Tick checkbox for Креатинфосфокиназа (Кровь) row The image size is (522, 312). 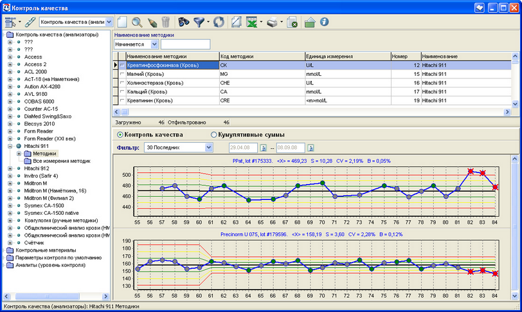point(122,65)
